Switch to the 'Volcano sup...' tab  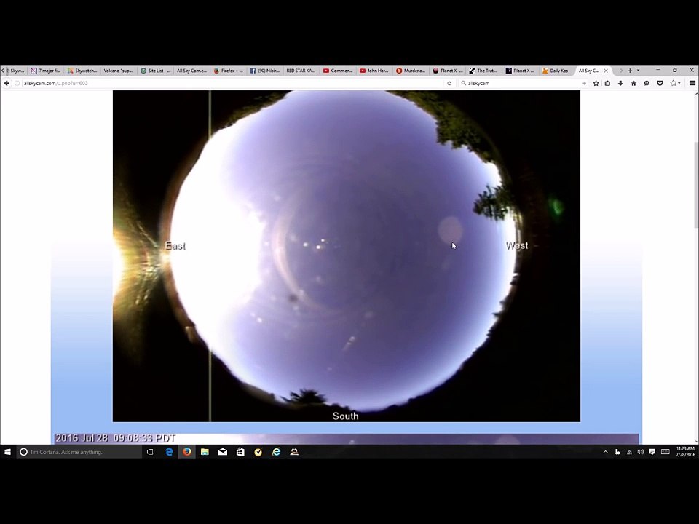(x=118, y=71)
